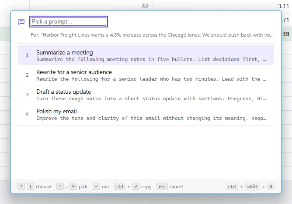292x204 pixels.
Task: Click the "1" key hint badge
Action: (x=60, y=187)
